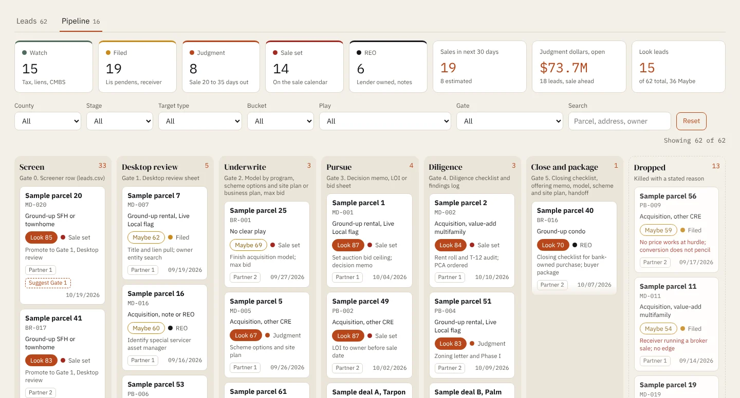Click the Maybe 69 score badge
740x398 pixels.
coord(248,245)
